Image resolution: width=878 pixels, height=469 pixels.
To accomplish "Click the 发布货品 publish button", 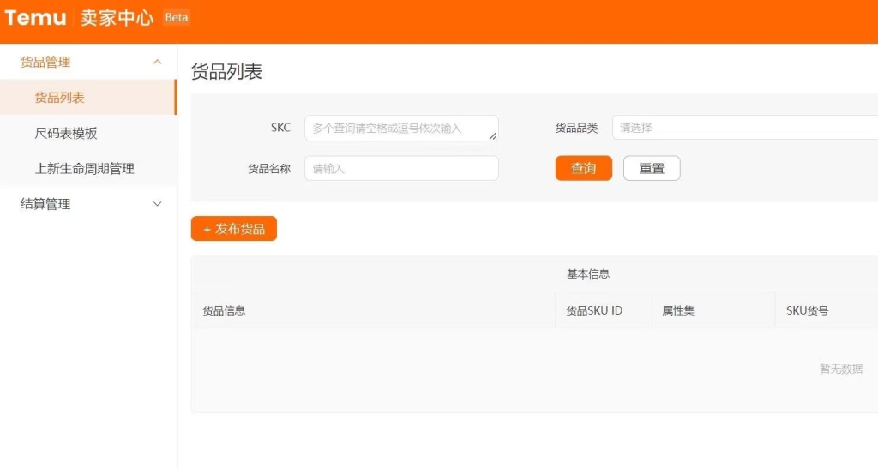I will point(234,229).
